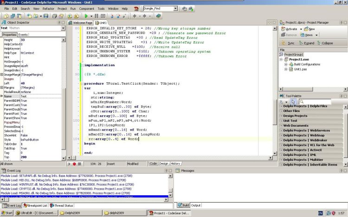Open the Test TButton component selector dropdown
The height and width of the screenshot is (217, 348).
pos(63,28)
